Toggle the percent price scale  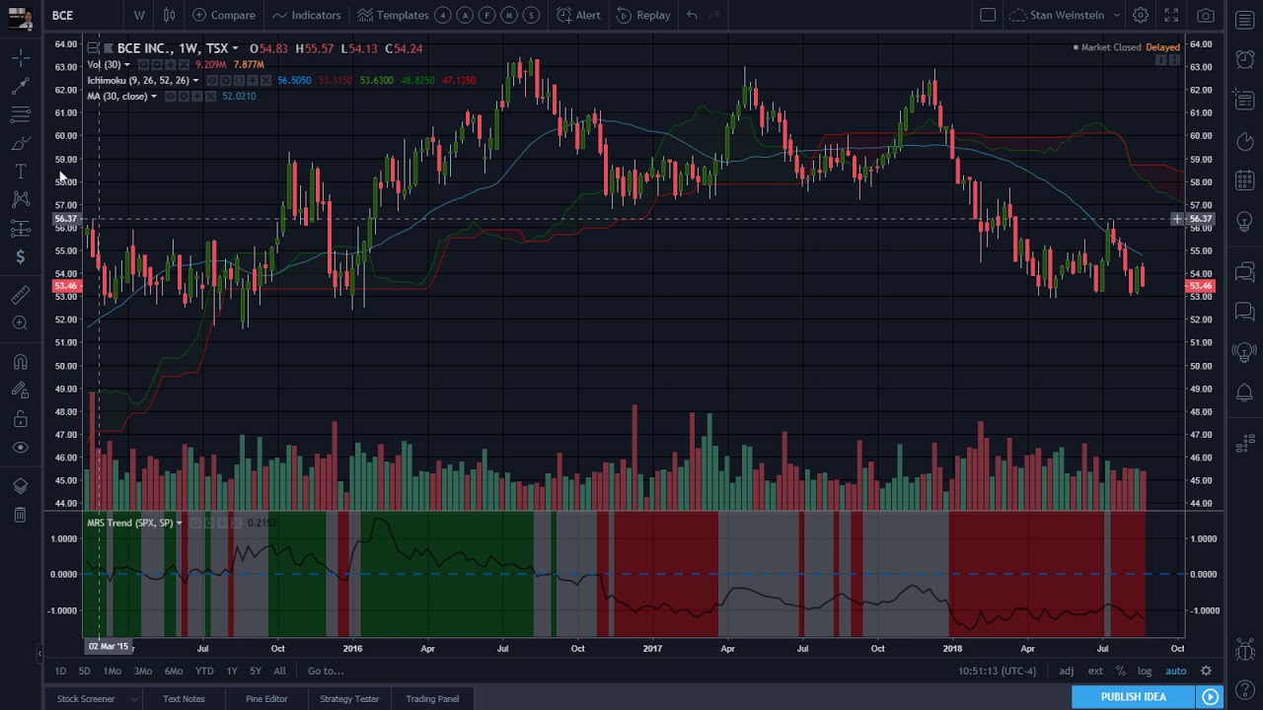(x=1121, y=672)
